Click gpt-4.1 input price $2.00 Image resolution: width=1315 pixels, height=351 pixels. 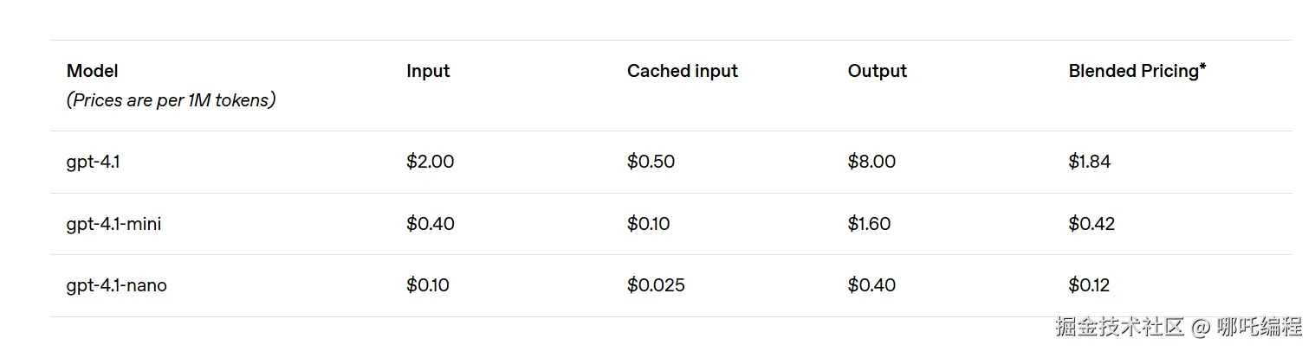[x=430, y=162]
